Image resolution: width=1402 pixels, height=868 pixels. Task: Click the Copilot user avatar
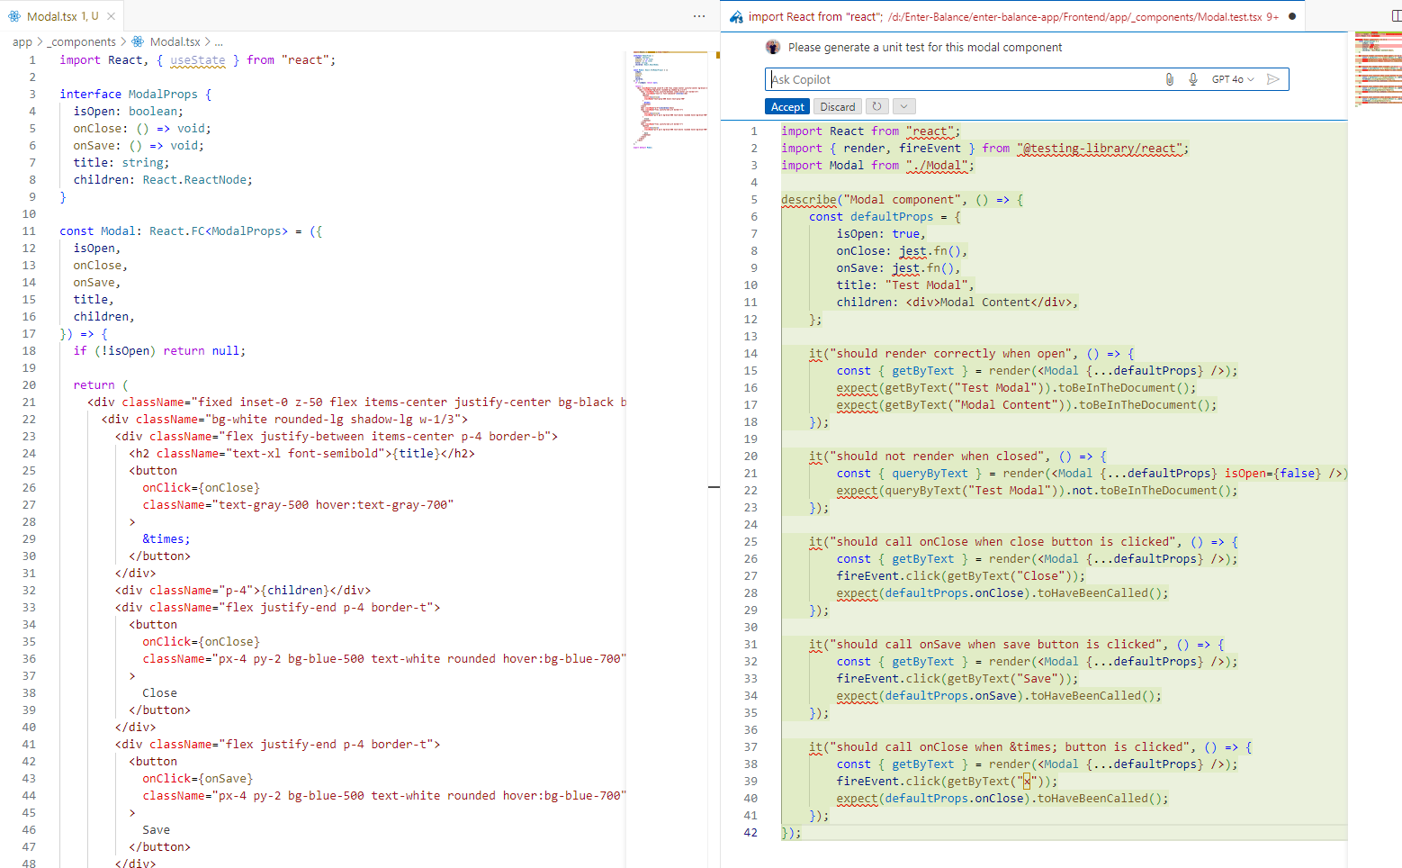tap(773, 47)
